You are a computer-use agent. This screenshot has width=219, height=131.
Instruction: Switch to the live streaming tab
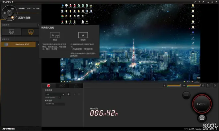[x=62, y=86]
